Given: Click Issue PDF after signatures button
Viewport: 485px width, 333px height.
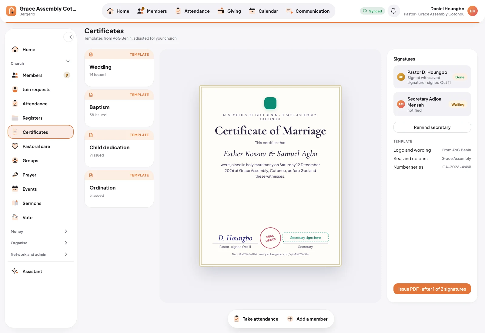Looking at the screenshot, I should (432, 289).
